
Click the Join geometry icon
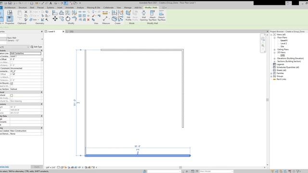tap(33, 20)
